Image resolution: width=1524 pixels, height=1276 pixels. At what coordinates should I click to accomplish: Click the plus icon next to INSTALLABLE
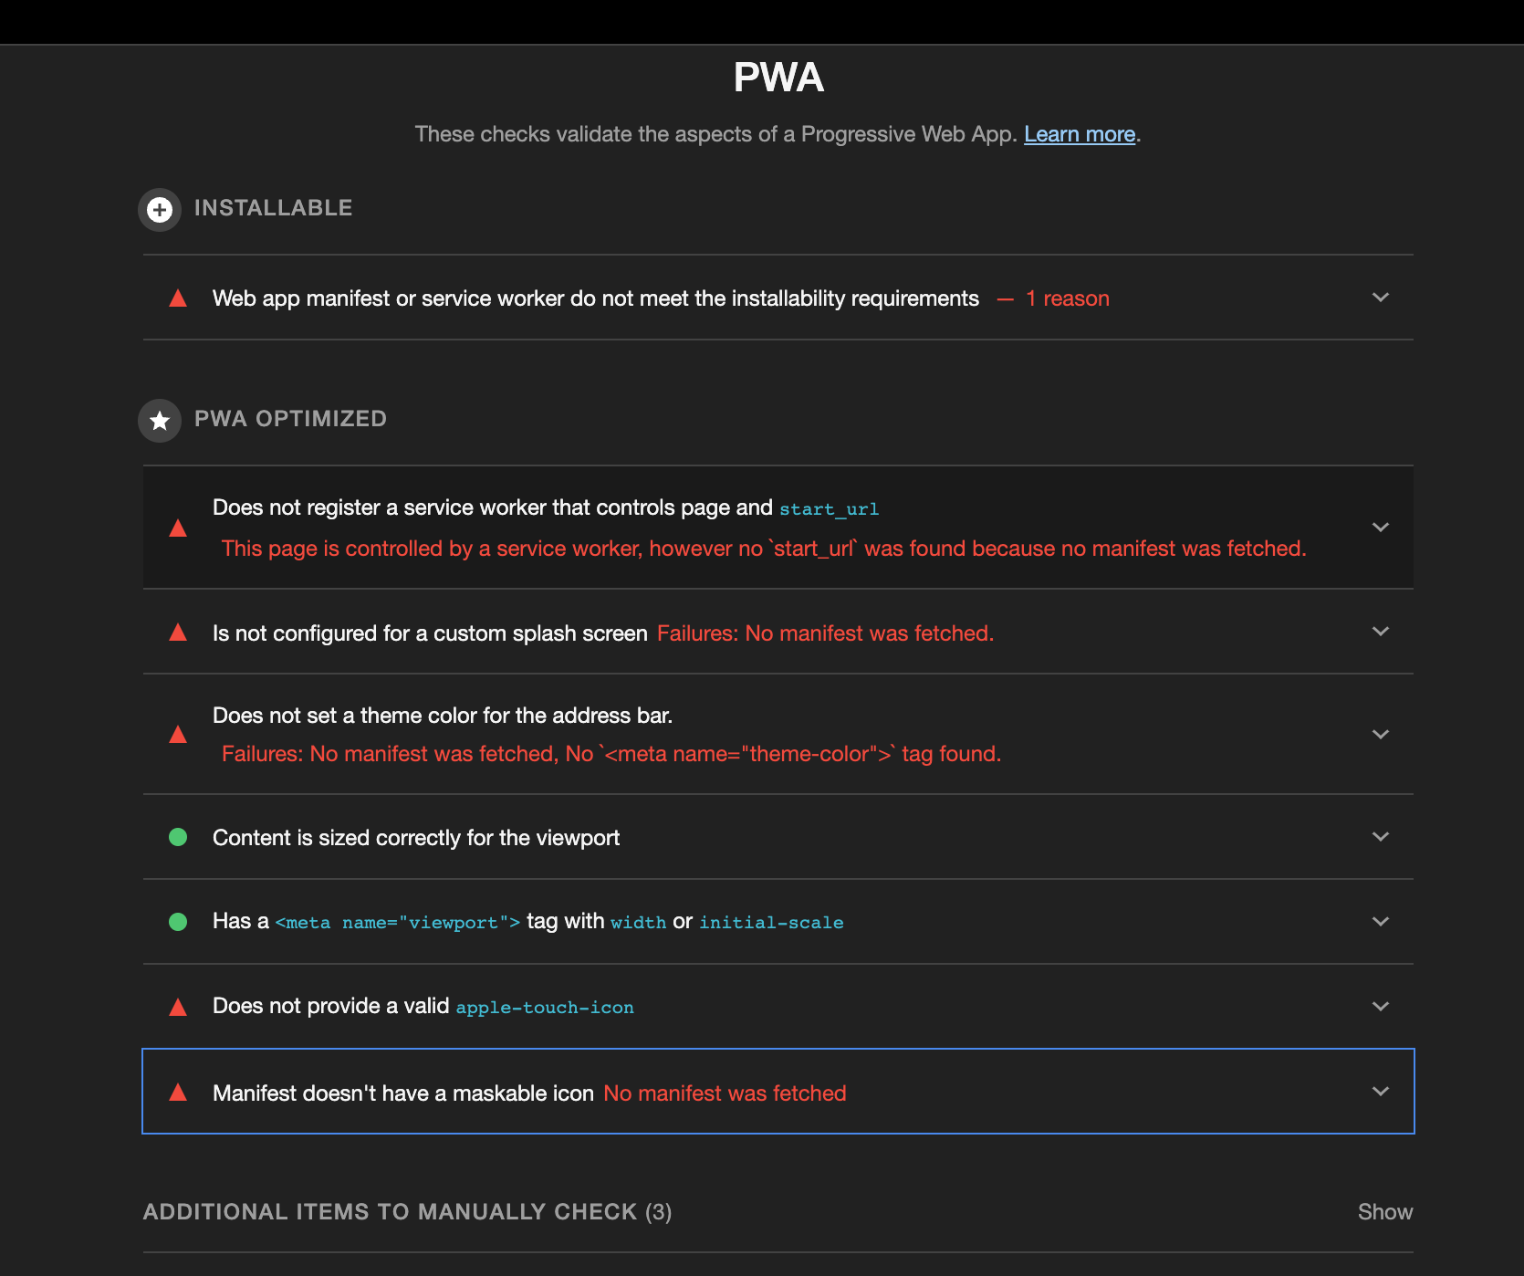[160, 209]
